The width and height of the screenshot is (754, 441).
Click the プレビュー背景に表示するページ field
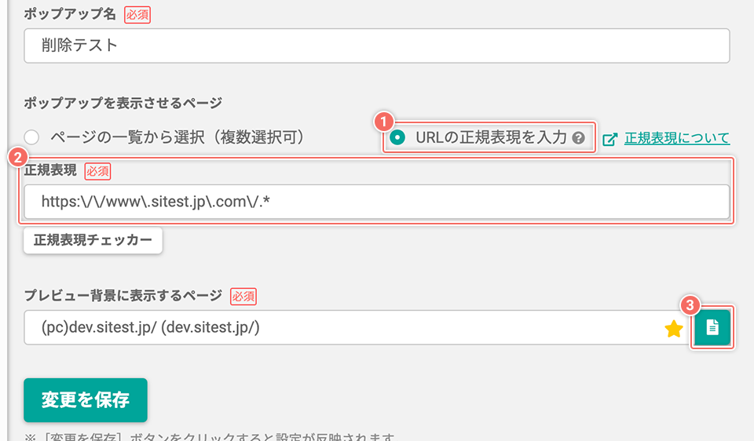(358, 328)
